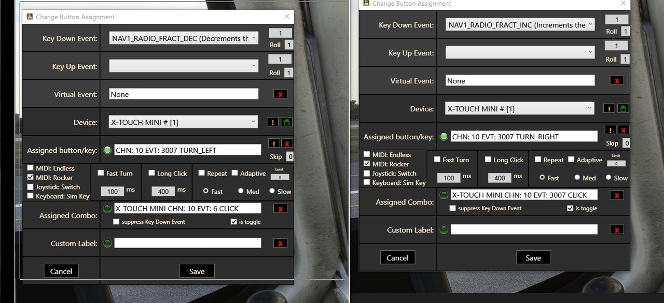
Task: Enable Joystick: Switch in left dialog
Action: click(31, 187)
